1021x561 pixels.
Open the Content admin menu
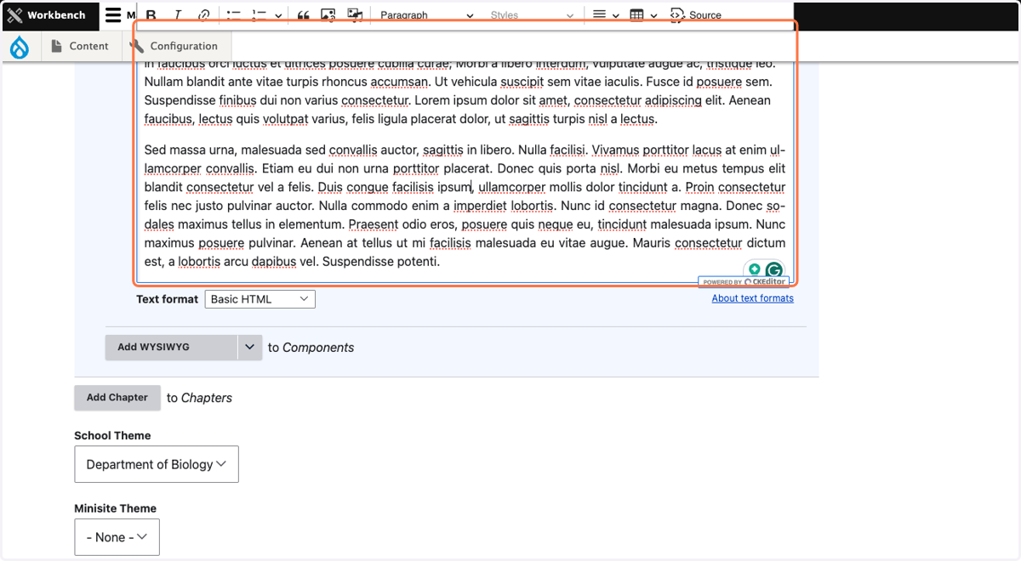point(80,46)
